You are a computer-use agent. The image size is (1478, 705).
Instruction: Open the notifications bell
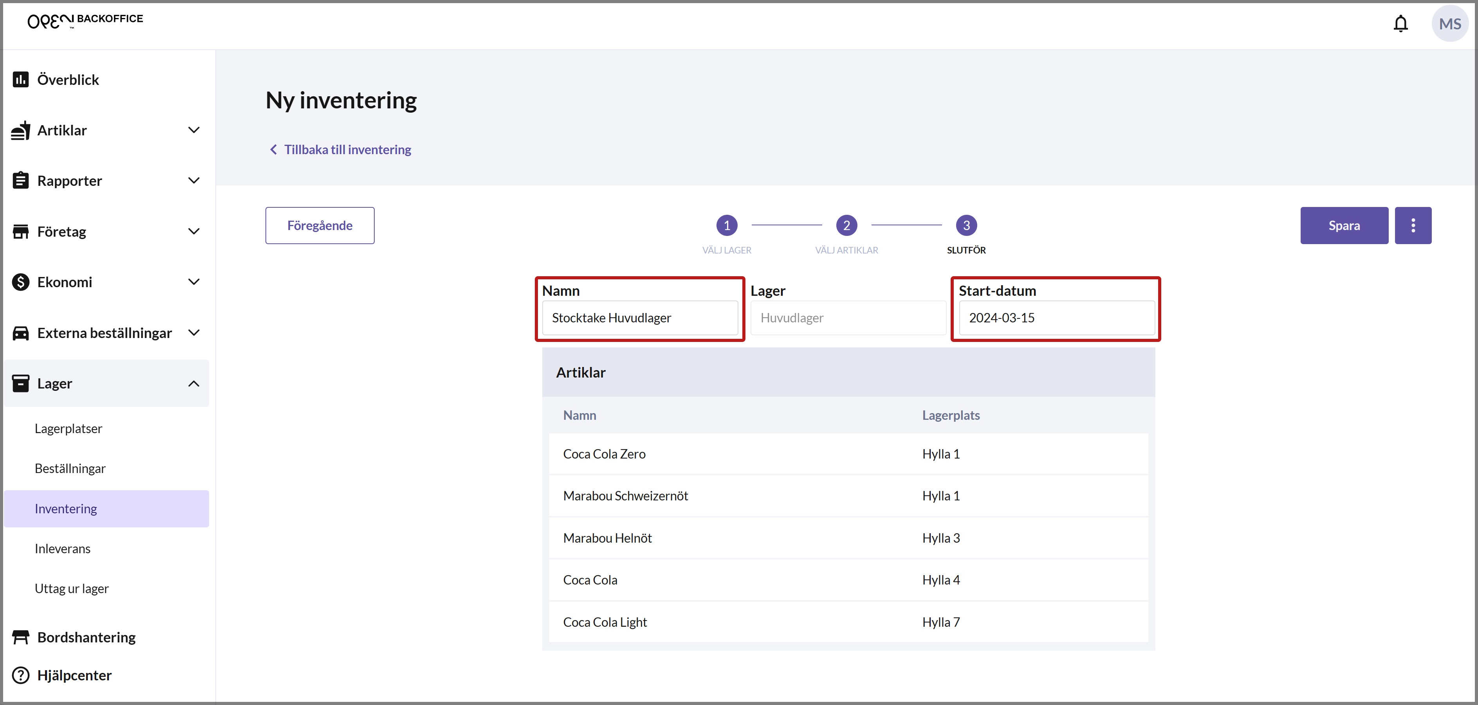[1400, 23]
